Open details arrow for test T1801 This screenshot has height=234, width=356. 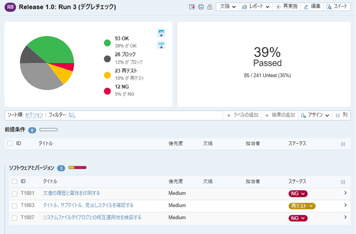pyautogui.click(x=345, y=193)
